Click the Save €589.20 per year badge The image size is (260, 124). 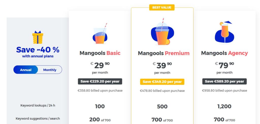coord(224,81)
